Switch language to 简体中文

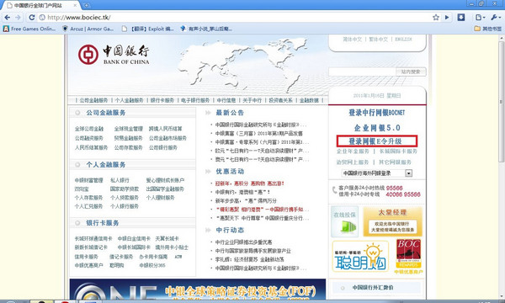click(353, 40)
